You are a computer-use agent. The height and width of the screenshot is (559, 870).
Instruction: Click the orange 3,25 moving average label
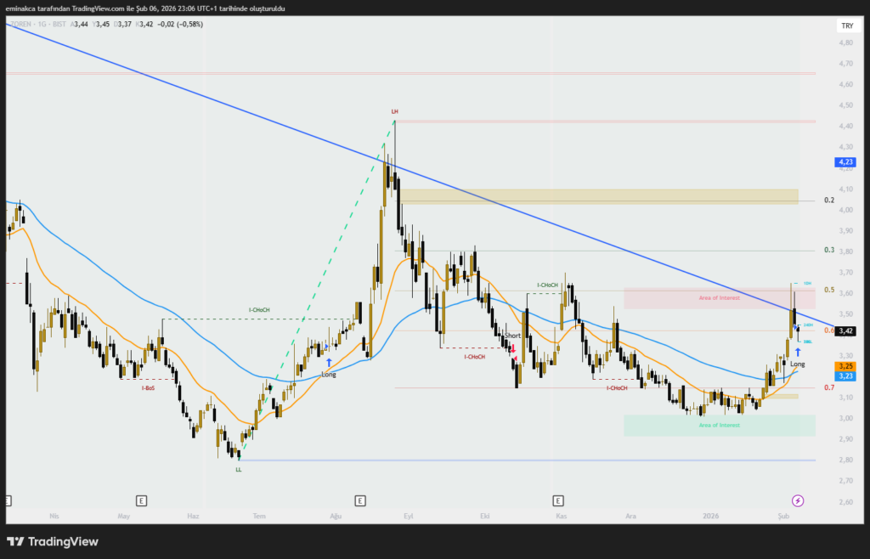coord(845,365)
